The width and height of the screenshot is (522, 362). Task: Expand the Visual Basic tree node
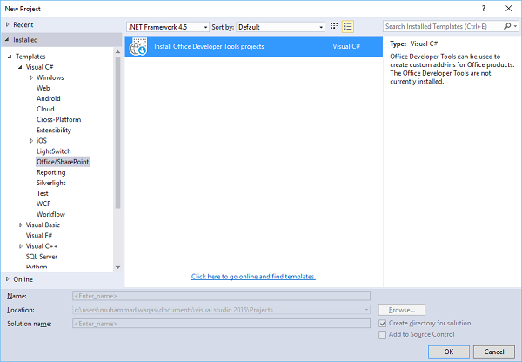point(21,225)
